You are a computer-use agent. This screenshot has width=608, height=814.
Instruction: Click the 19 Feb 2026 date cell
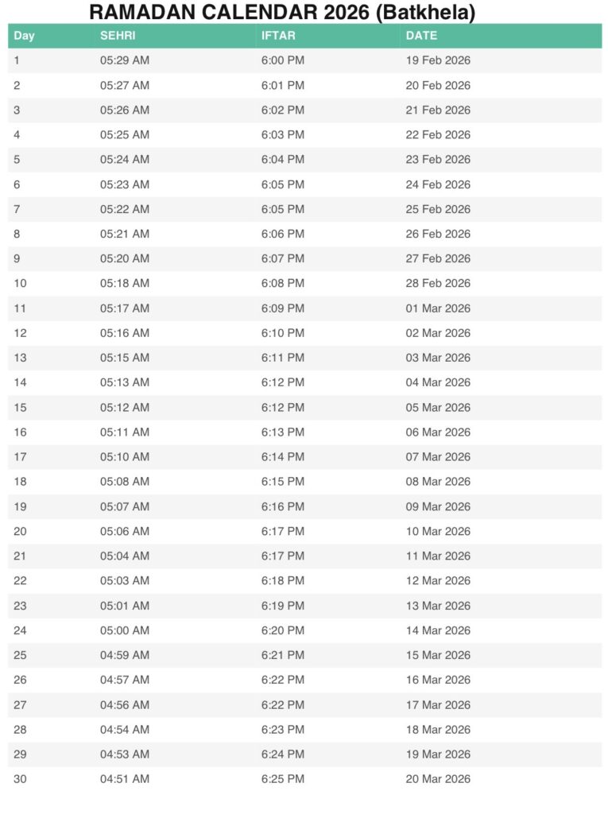pos(438,60)
